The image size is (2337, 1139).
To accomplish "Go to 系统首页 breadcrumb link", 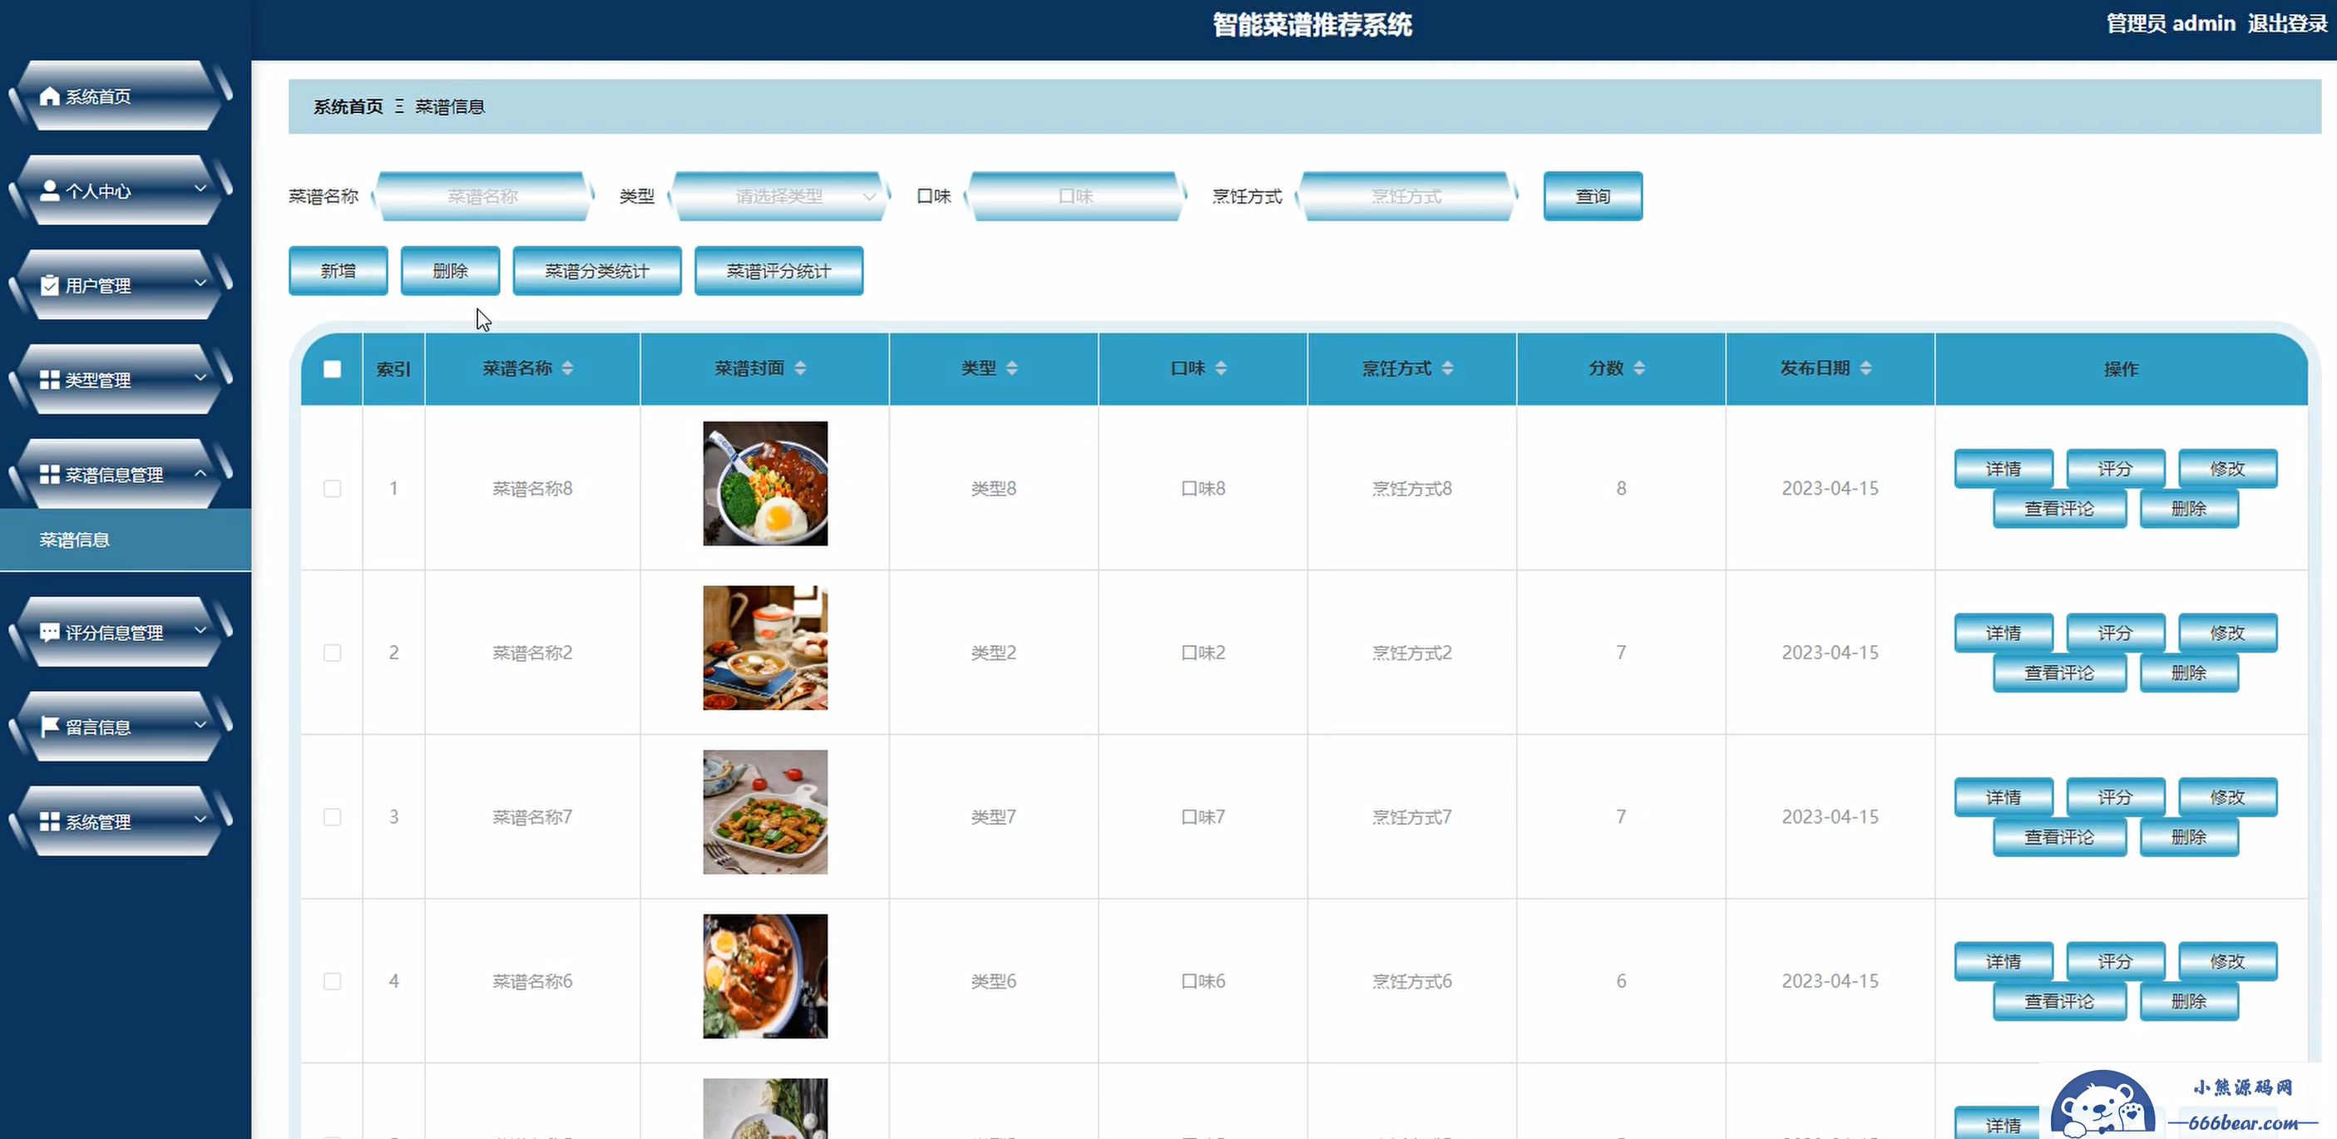I will click(348, 107).
